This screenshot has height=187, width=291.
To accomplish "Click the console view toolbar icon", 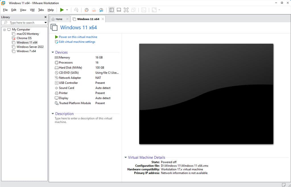I will 144,10.
